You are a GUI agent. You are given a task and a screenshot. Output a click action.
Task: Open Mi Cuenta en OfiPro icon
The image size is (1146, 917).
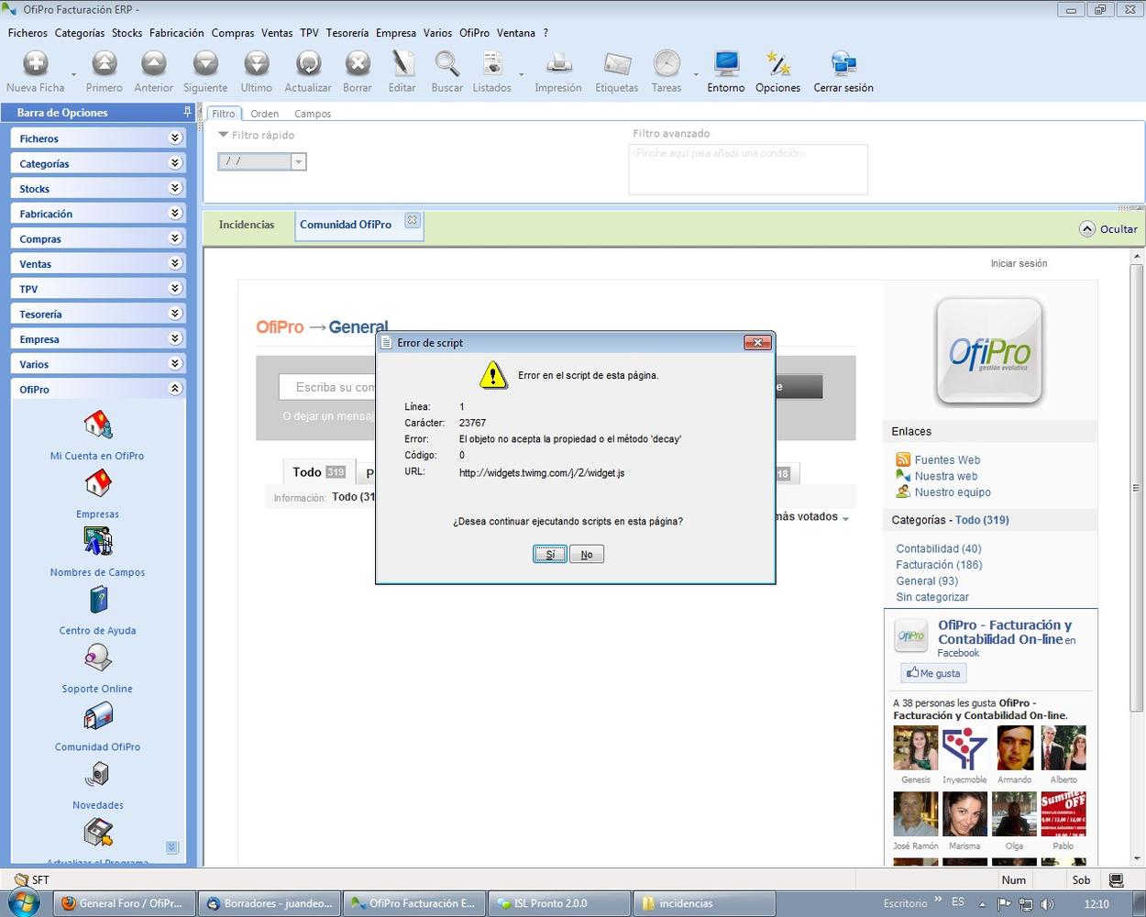point(98,426)
